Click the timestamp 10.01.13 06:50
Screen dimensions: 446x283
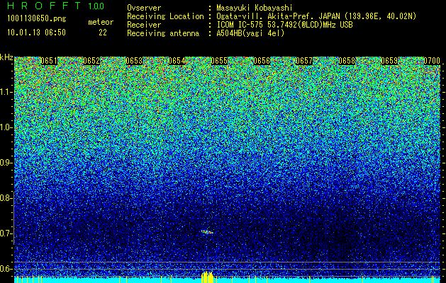pyautogui.click(x=36, y=33)
